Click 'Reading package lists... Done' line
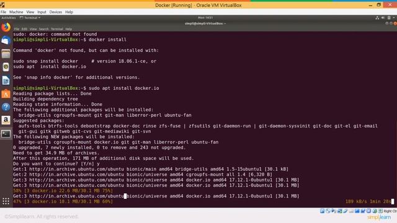The image size is (397, 223). pyautogui.click(x=52, y=94)
